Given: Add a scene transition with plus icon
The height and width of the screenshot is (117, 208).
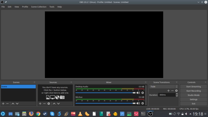Looking at the screenshot, I should [x=168, y=91].
